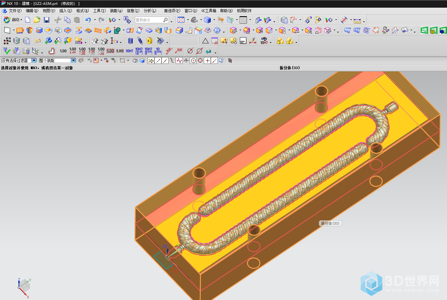This screenshot has width=447, height=300.
Task: Toggle the snap End Point option
Action: click(158, 60)
